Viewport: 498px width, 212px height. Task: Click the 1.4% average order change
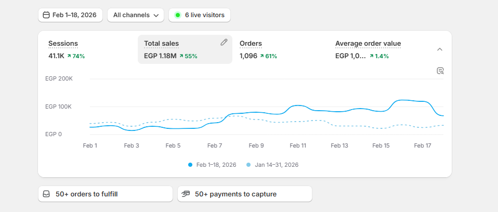[x=382, y=56]
